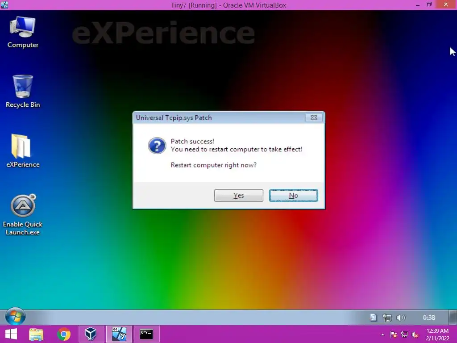
Task: Select the Tiny7 VM taskbar icon
Action: coord(119,334)
